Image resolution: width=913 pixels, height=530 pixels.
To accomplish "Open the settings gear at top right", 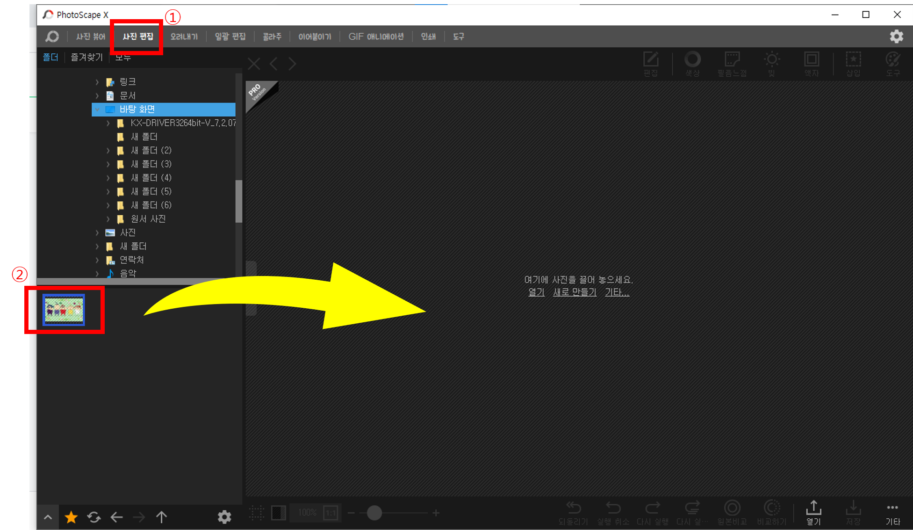I will click(x=896, y=36).
